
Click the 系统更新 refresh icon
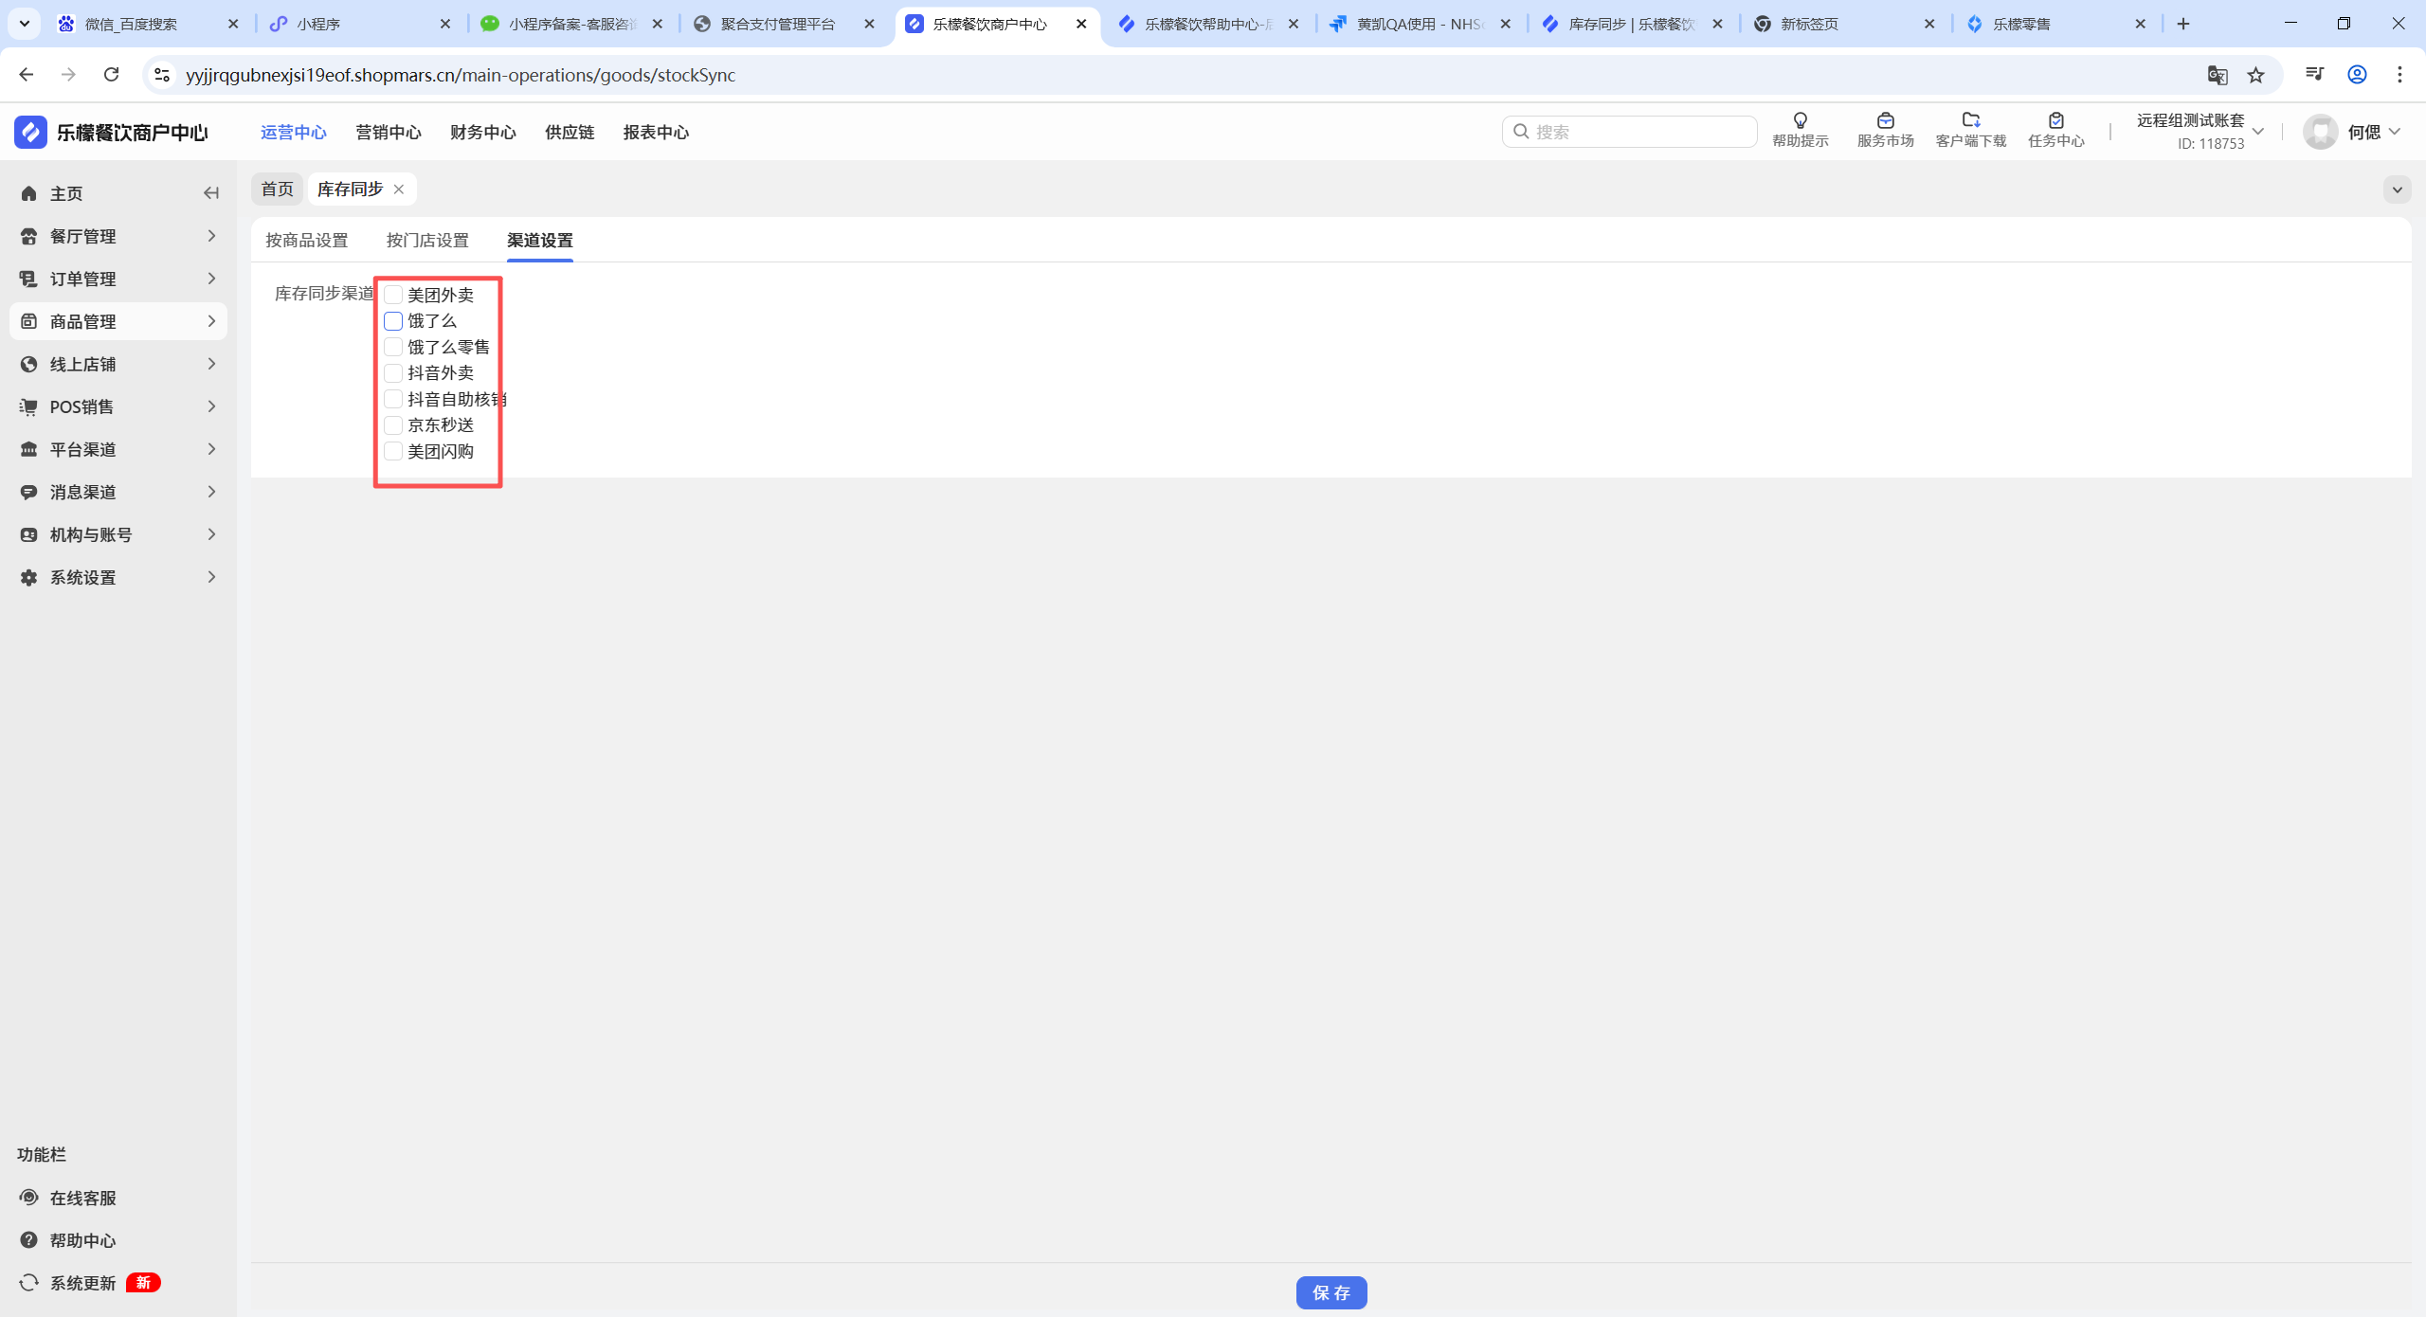29,1283
